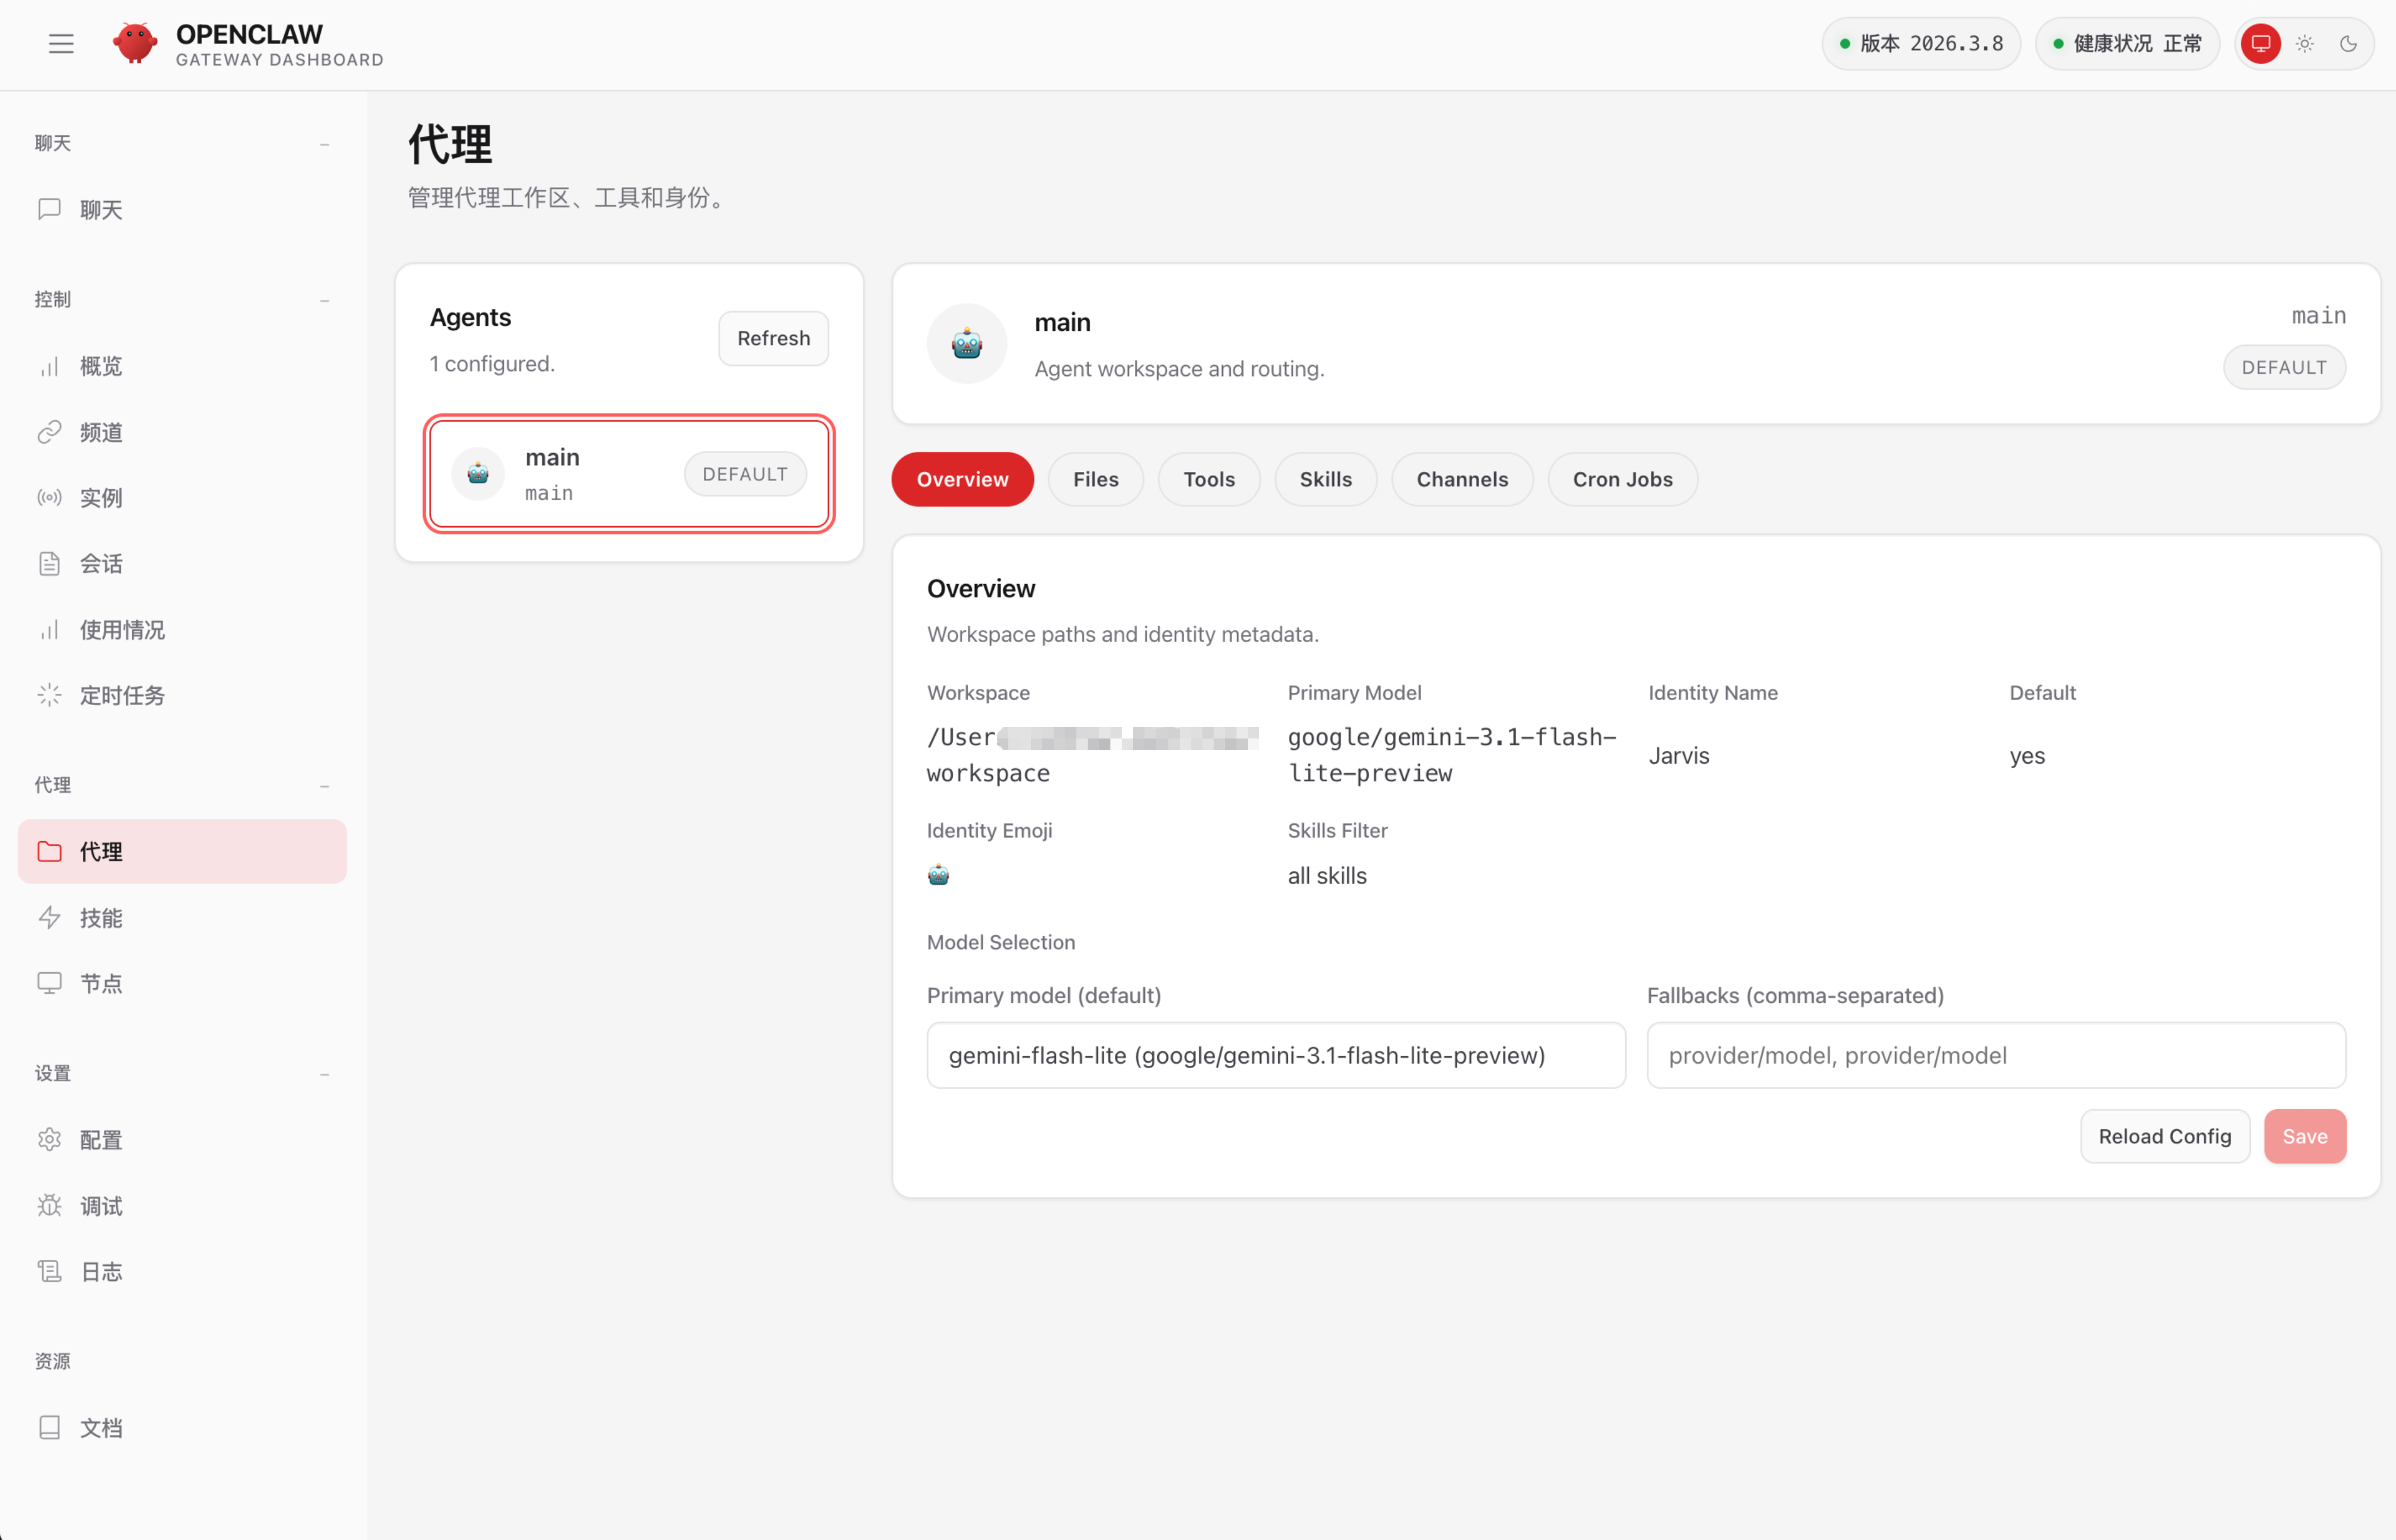Open 技能 skills lightning icon
This screenshot has width=2396, height=1540.
click(49, 917)
